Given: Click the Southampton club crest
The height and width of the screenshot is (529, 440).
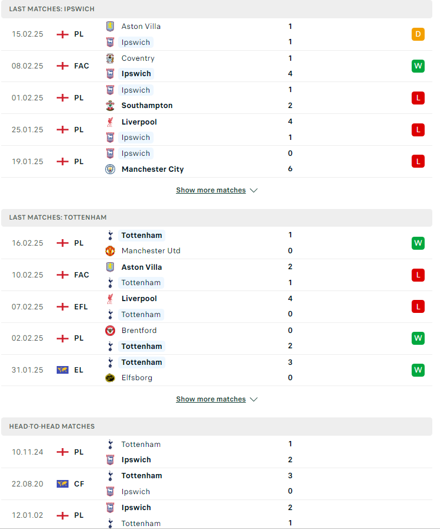Looking at the screenshot, I should [x=110, y=106].
